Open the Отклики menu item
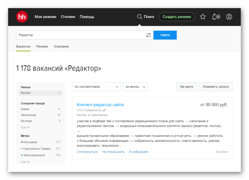Image resolution: width=249 pixels, height=180 pixels. pyautogui.click(x=68, y=17)
